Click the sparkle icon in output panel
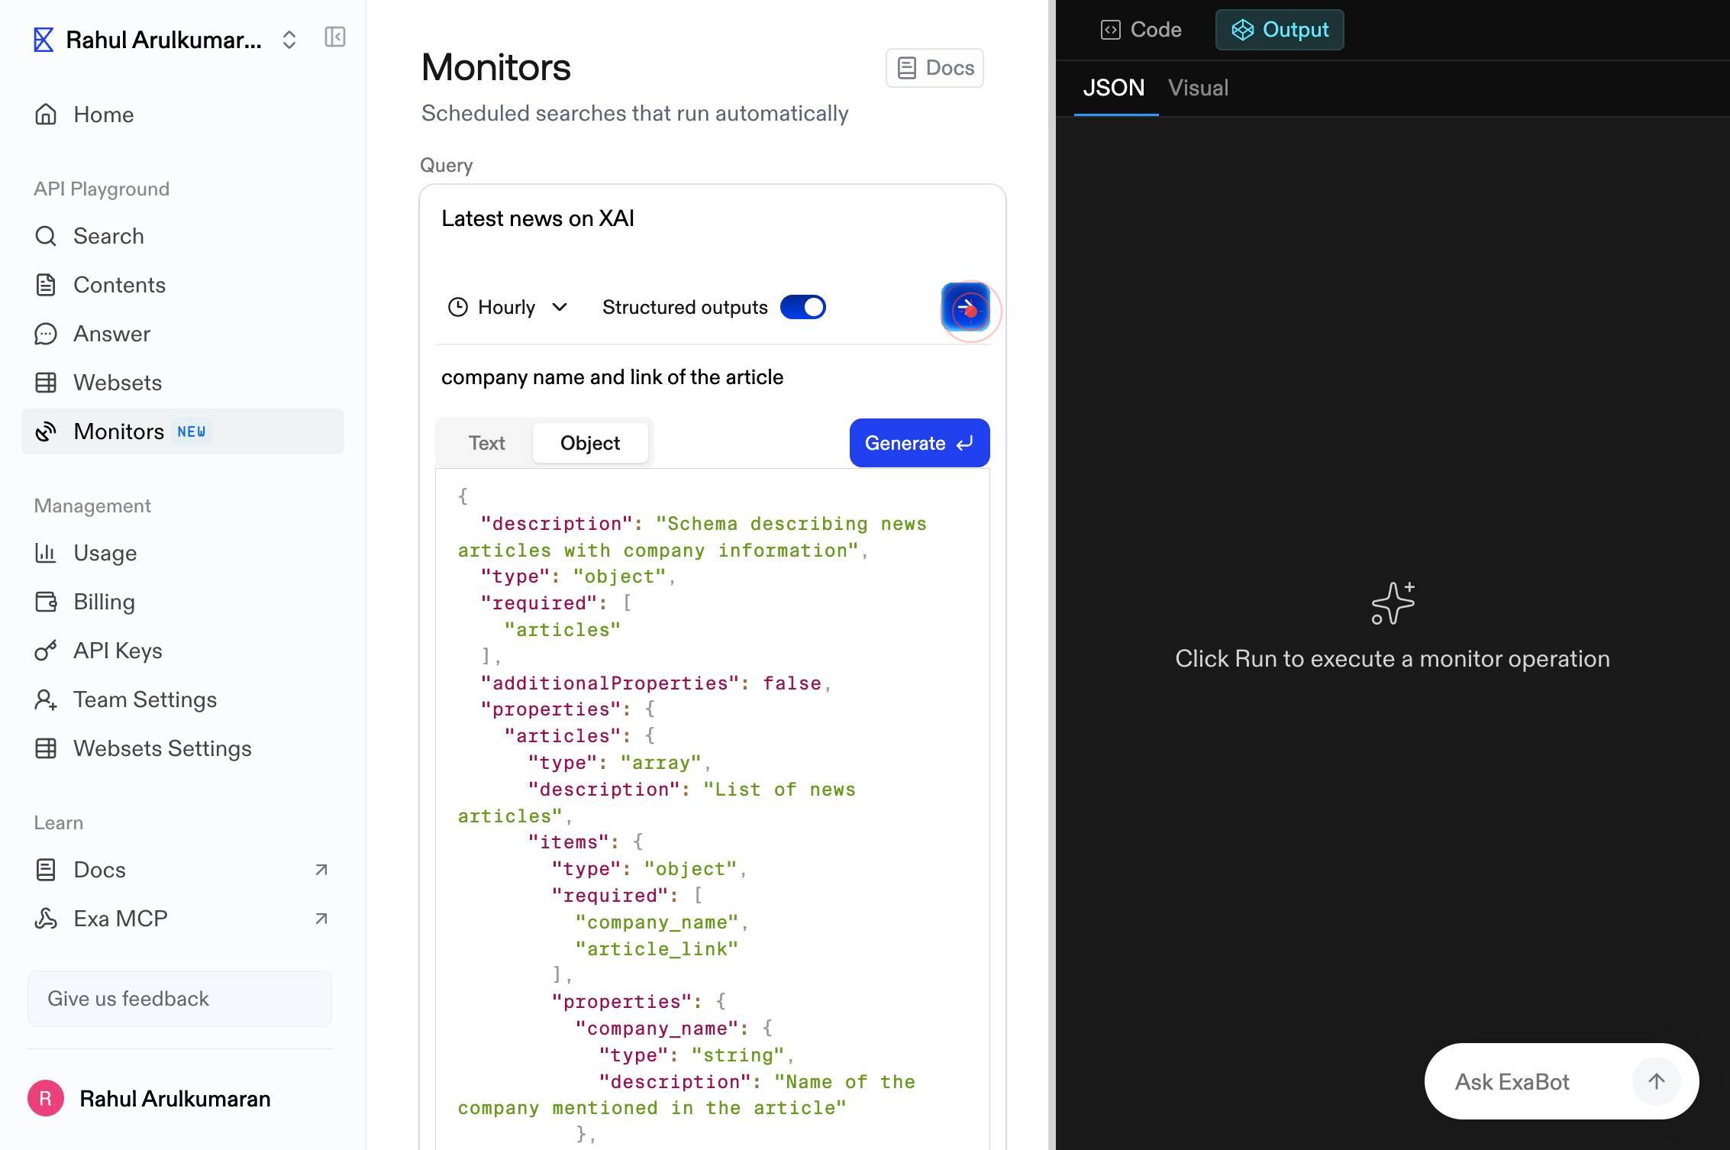Screen dimensions: 1730x1150 pos(1393,603)
